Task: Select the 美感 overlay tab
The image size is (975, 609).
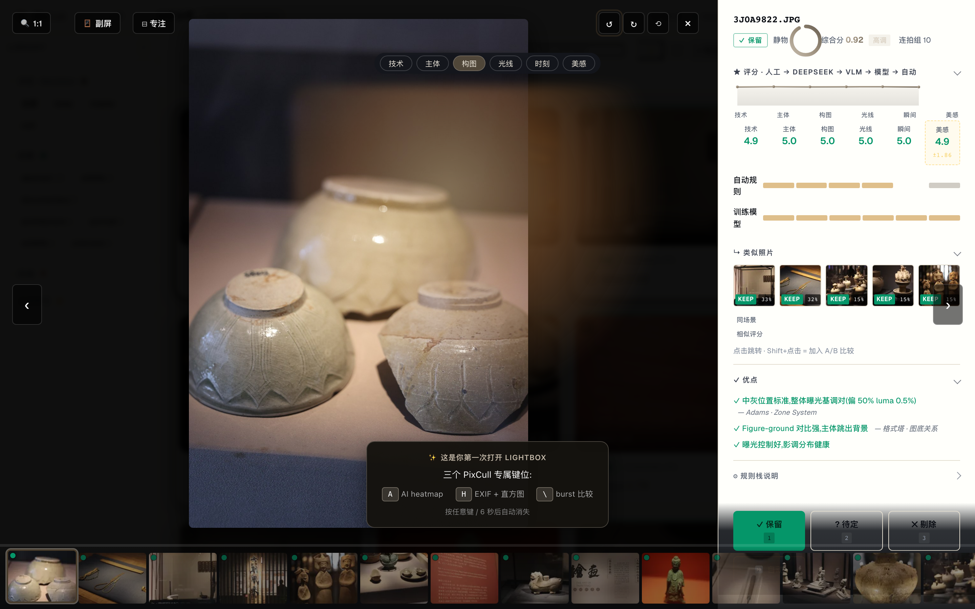Action: [x=579, y=64]
